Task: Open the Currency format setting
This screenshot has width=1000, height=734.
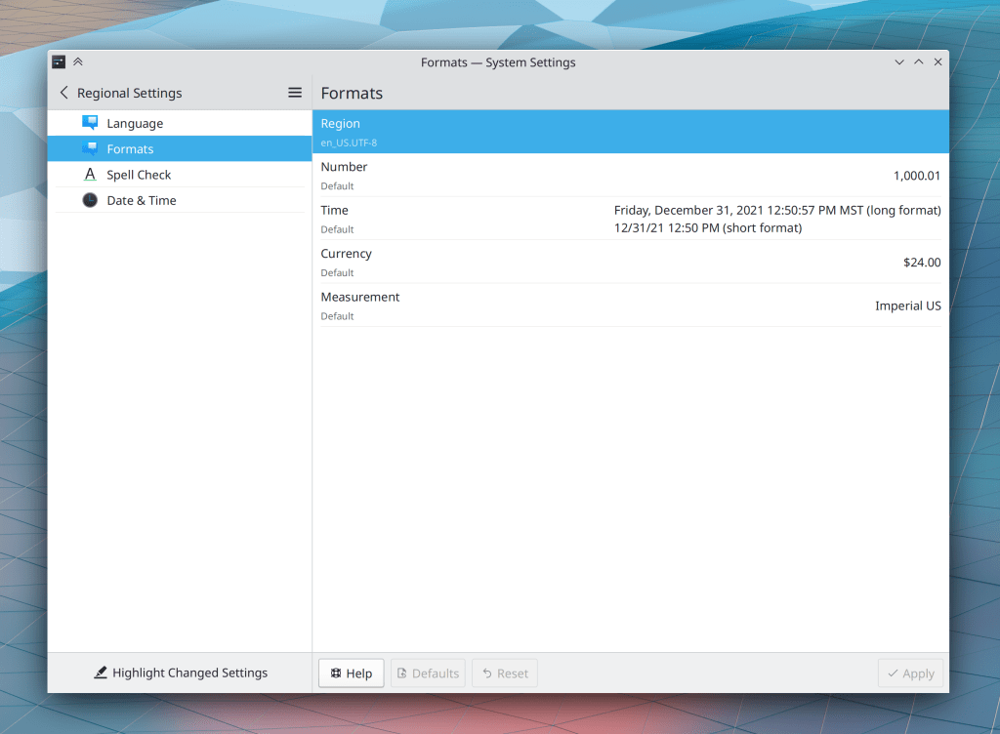Action: (630, 262)
